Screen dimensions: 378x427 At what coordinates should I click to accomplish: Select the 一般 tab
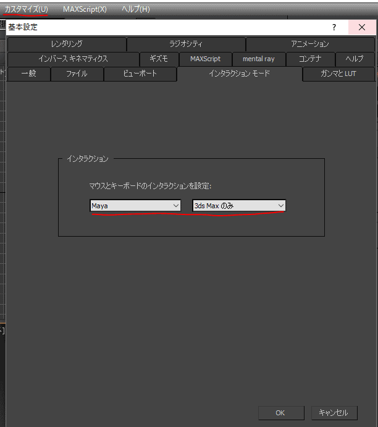[x=28, y=74]
